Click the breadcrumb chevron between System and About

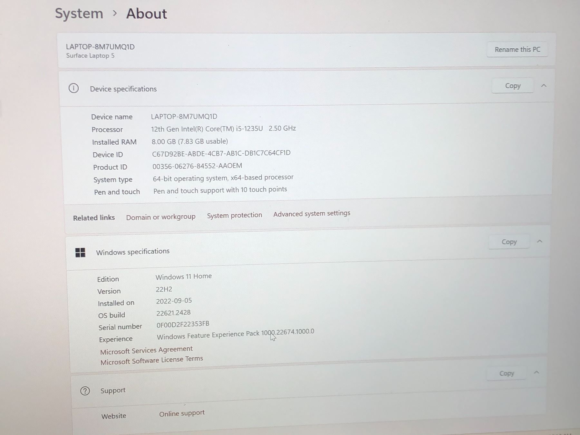point(115,14)
